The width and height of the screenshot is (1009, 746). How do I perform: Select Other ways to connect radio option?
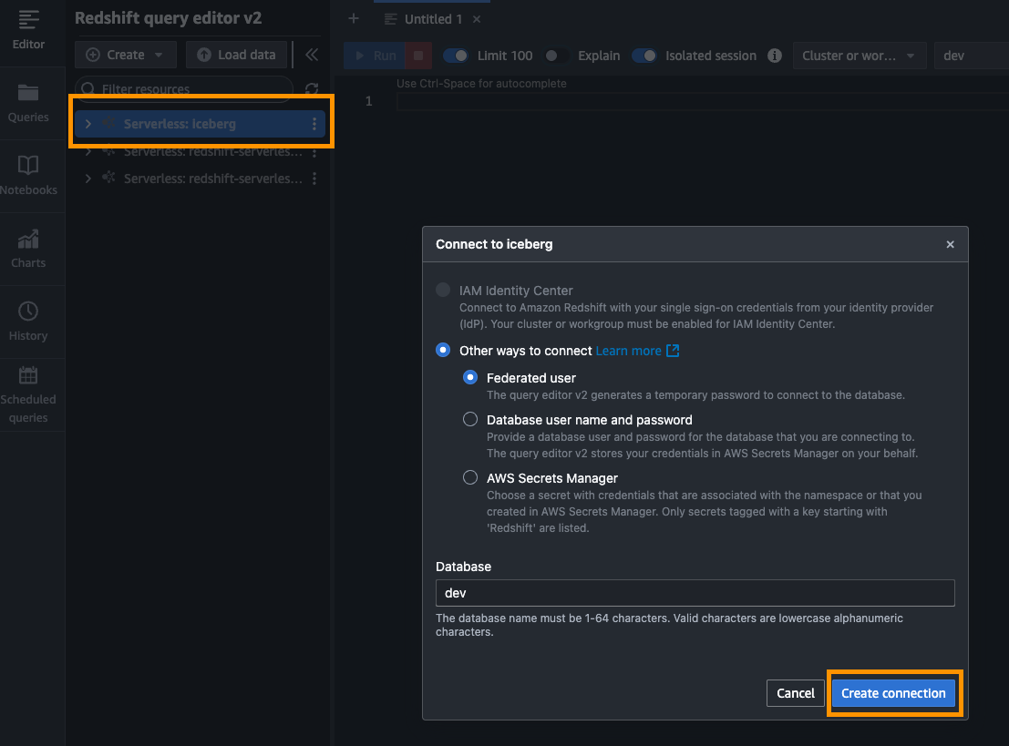[x=443, y=351]
